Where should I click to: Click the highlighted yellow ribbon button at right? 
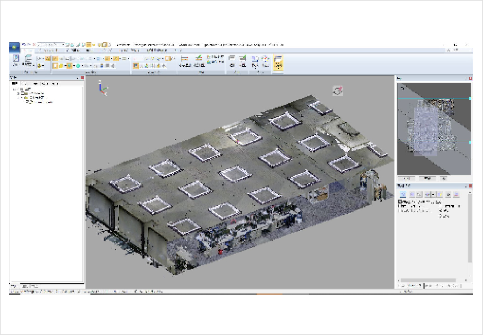[278, 62]
